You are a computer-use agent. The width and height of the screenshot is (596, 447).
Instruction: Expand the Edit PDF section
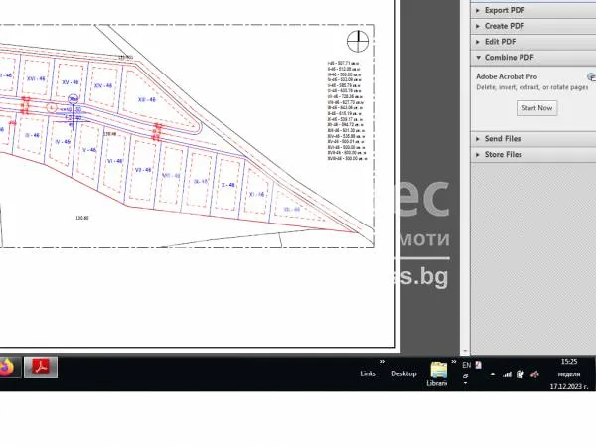pos(500,42)
